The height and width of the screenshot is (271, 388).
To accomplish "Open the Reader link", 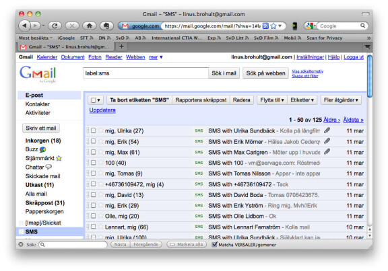I will 114,57.
